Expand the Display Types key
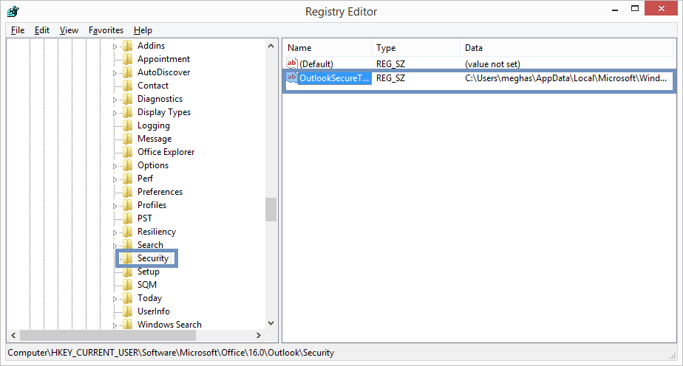Viewport: 683px width, 366px height. tap(115, 113)
